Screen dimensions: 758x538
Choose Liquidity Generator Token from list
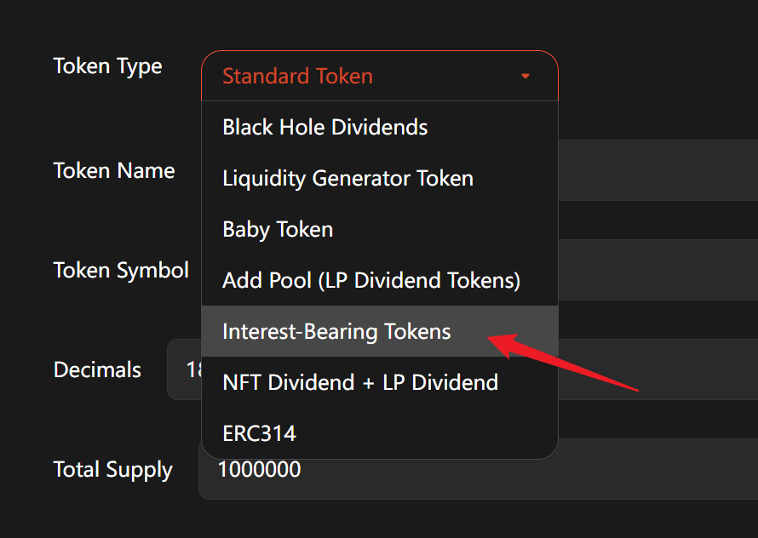pos(347,179)
